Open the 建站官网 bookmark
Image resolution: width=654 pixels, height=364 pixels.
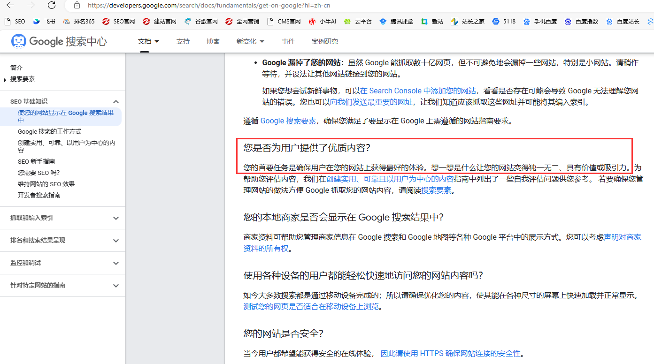click(x=160, y=22)
